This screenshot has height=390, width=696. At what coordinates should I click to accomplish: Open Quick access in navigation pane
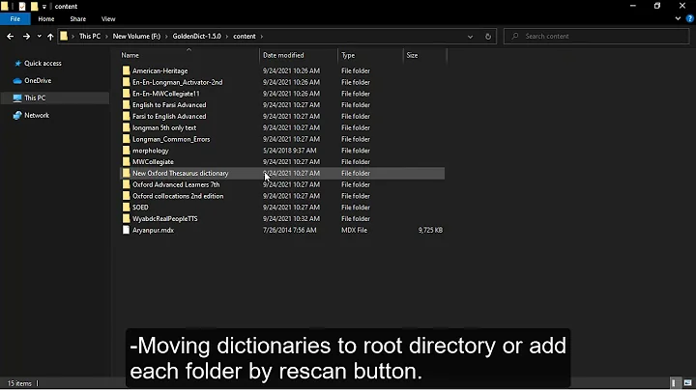[43, 63]
